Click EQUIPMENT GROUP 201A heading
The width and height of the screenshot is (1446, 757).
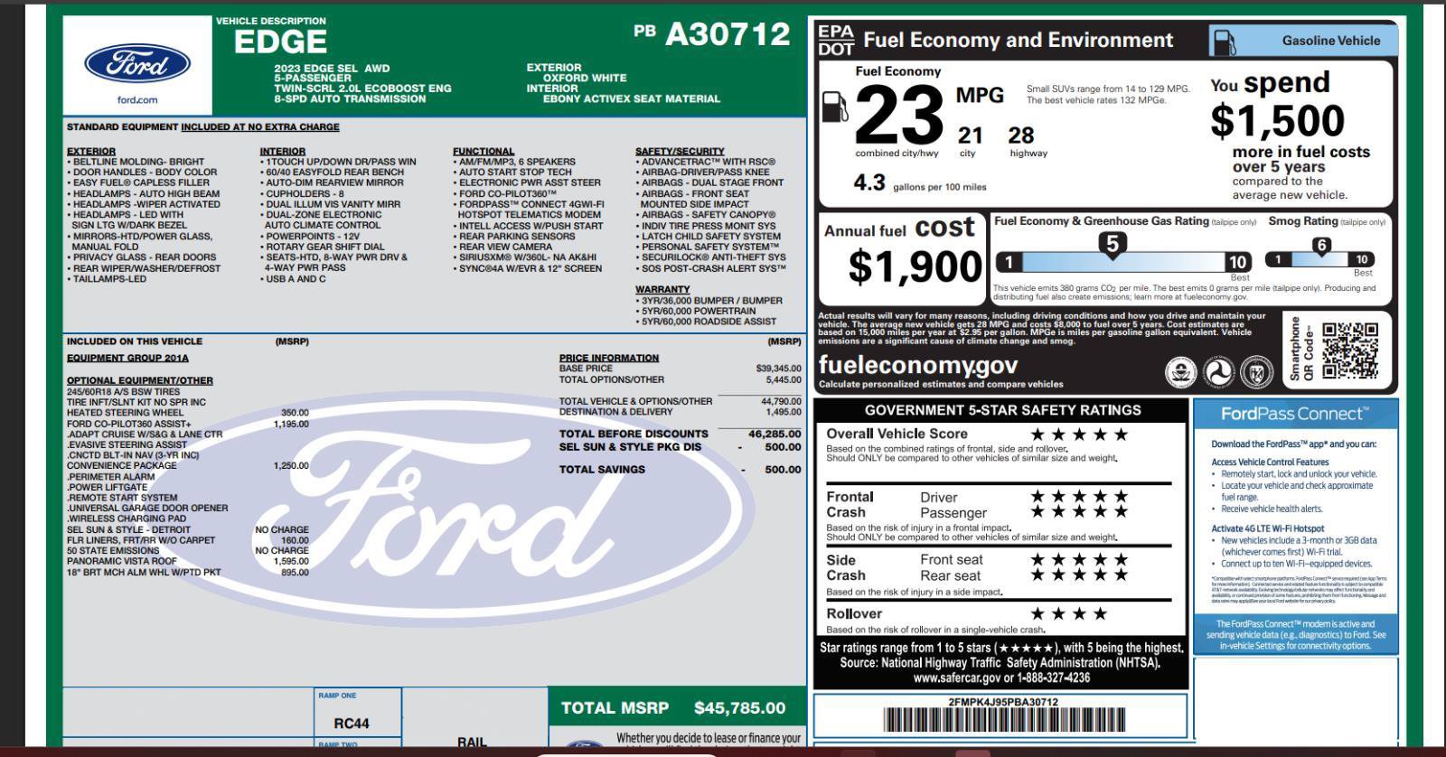tap(127, 358)
